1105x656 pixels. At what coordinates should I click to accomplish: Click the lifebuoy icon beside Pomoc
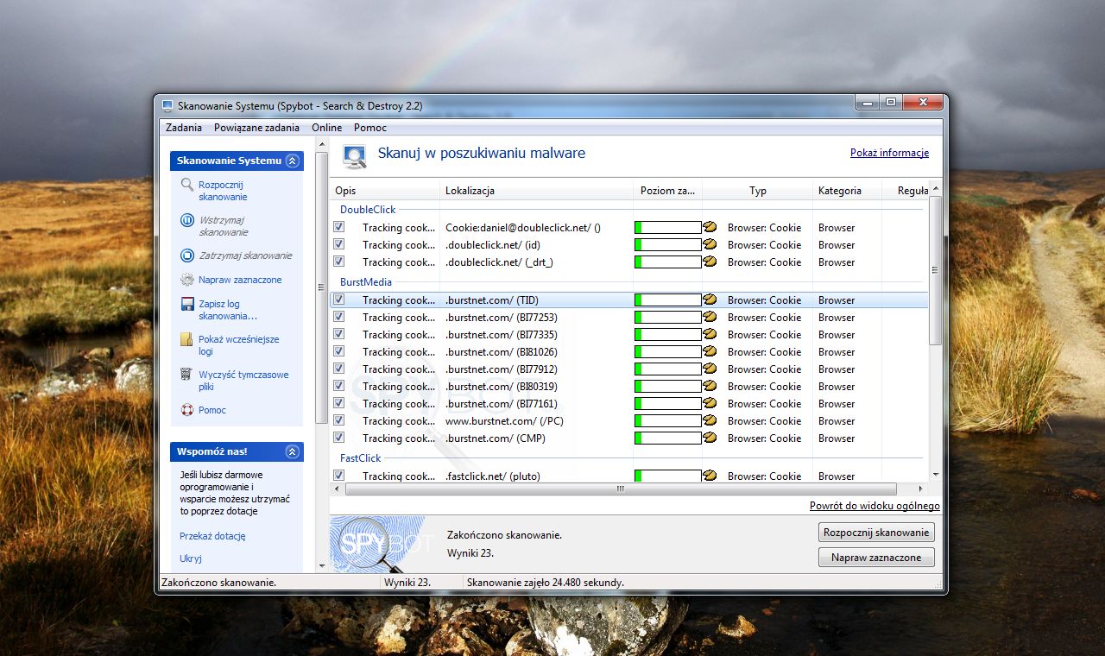tap(187, 410)
